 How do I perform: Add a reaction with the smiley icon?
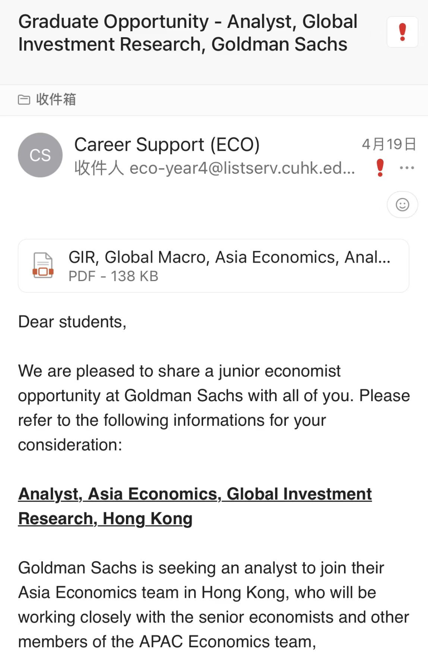pyautogui.click(x=402, y=205)
